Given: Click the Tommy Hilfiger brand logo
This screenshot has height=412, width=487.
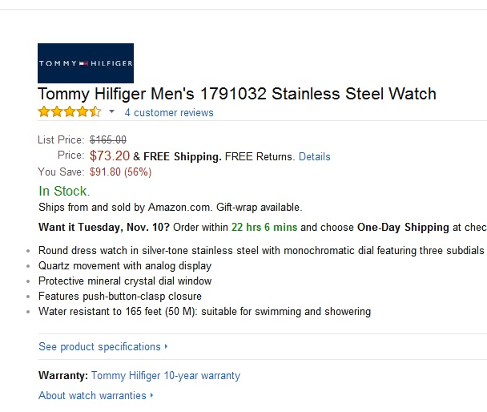Looking at the screenshot, I should [86, 63].
